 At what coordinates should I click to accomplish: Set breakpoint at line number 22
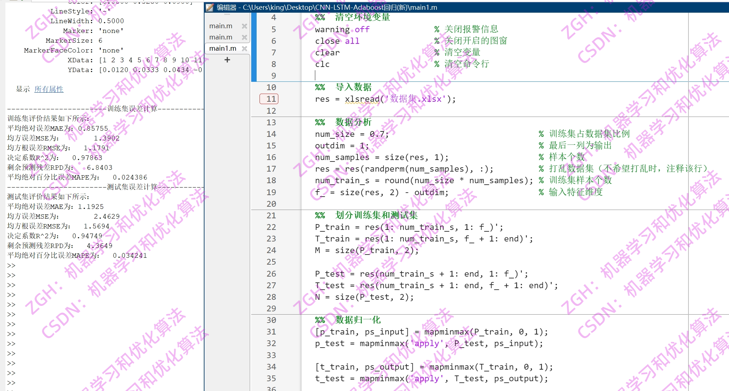pos(271,227)
